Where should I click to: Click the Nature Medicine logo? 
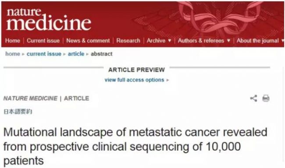click(49, 19)
